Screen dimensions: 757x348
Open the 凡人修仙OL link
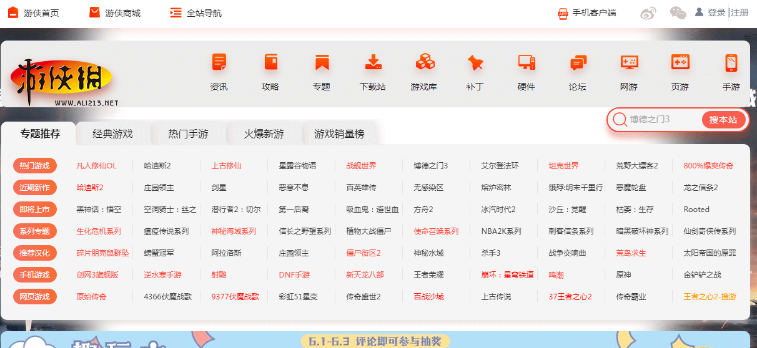click(96, 166)
